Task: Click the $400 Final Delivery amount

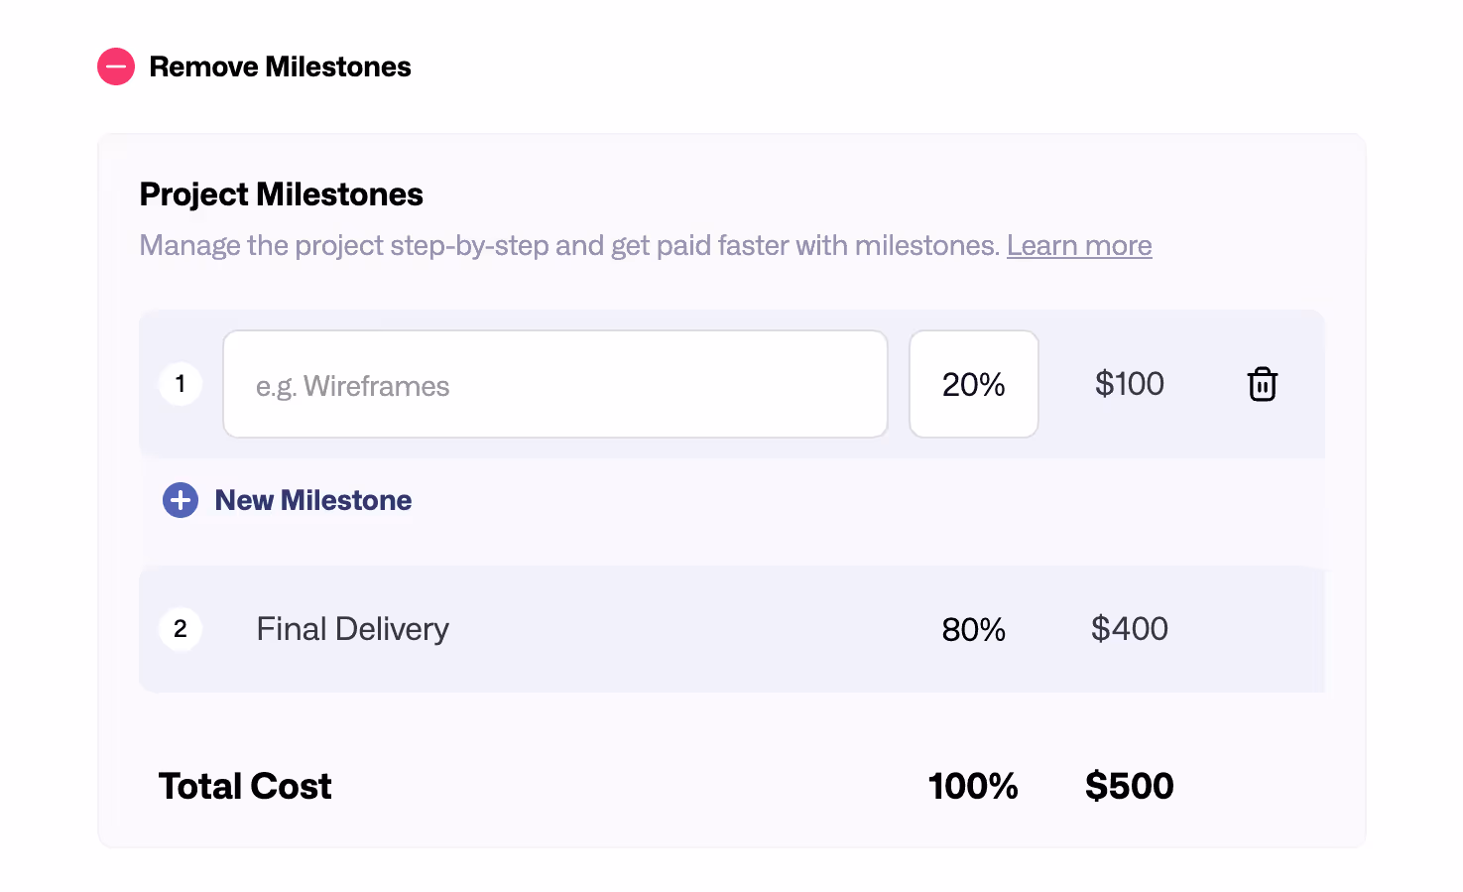Action: pos(1129,629)
